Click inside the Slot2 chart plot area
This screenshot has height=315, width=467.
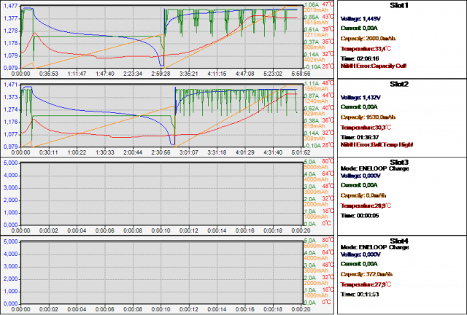coord(162,115)
